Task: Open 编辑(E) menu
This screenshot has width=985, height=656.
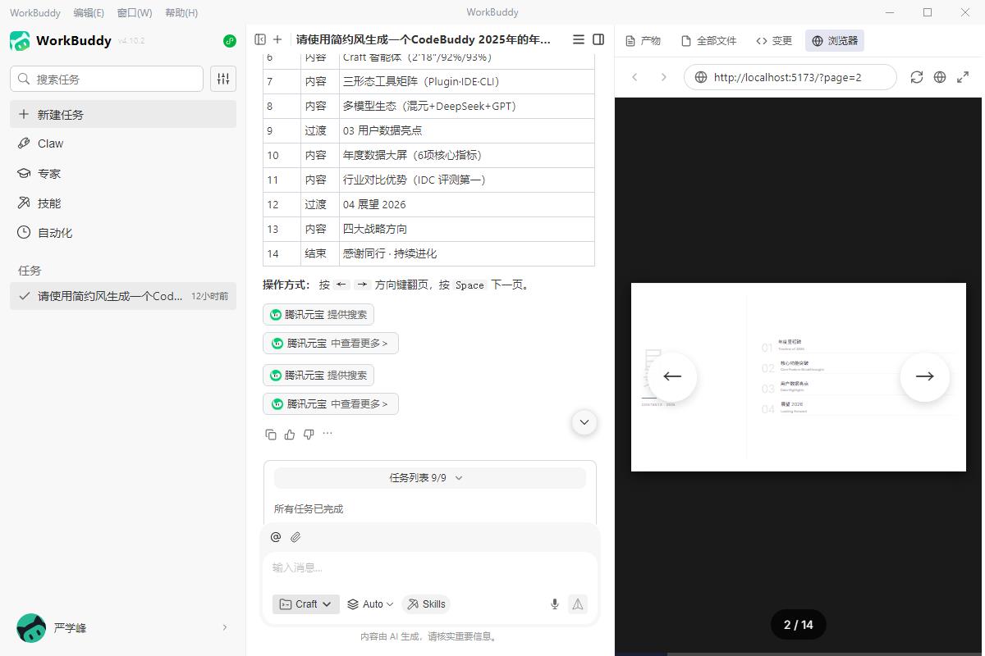Action: click(x=89, y=12)
